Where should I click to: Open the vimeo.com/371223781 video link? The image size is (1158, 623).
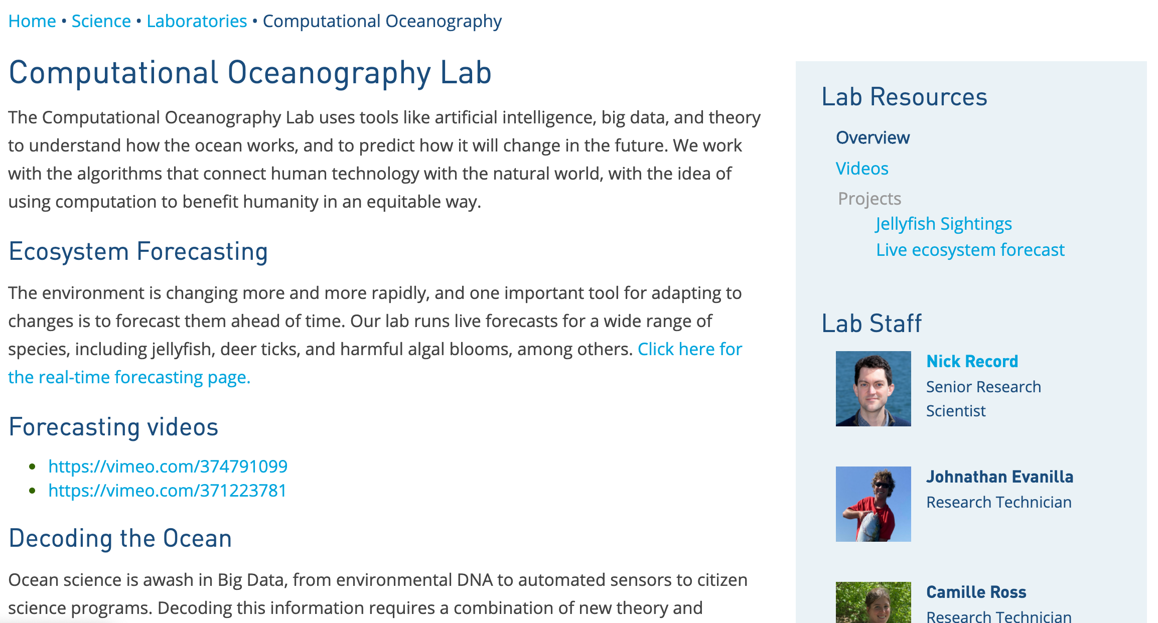point(167,491)
